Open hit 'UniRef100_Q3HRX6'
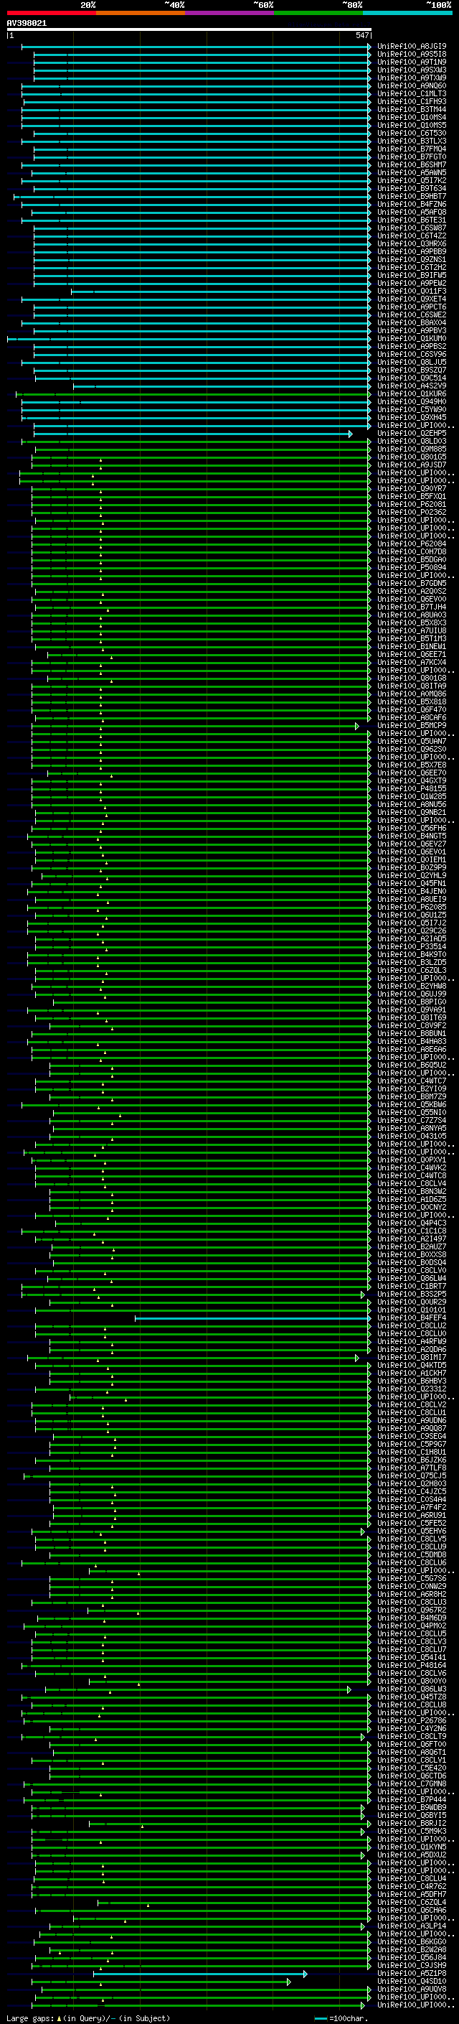Screen dimensions: 459x2024 (x=412, y=243)
